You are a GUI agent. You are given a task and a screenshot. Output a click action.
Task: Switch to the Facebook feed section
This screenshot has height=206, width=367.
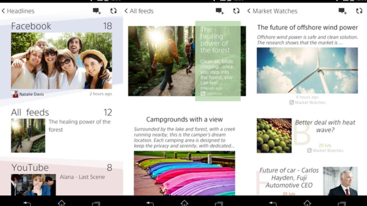[x=31, y=26]
